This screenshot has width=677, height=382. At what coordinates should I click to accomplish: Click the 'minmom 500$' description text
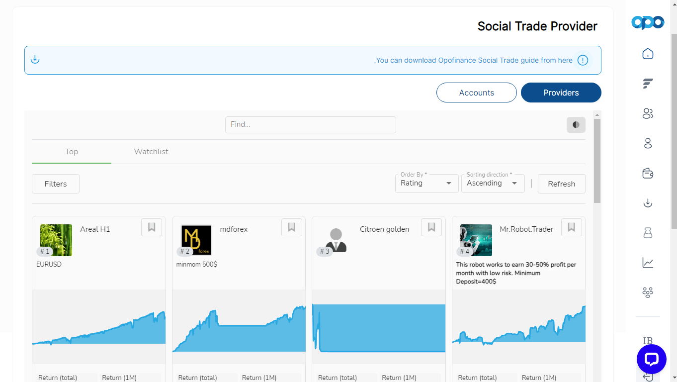coord(197,264)
